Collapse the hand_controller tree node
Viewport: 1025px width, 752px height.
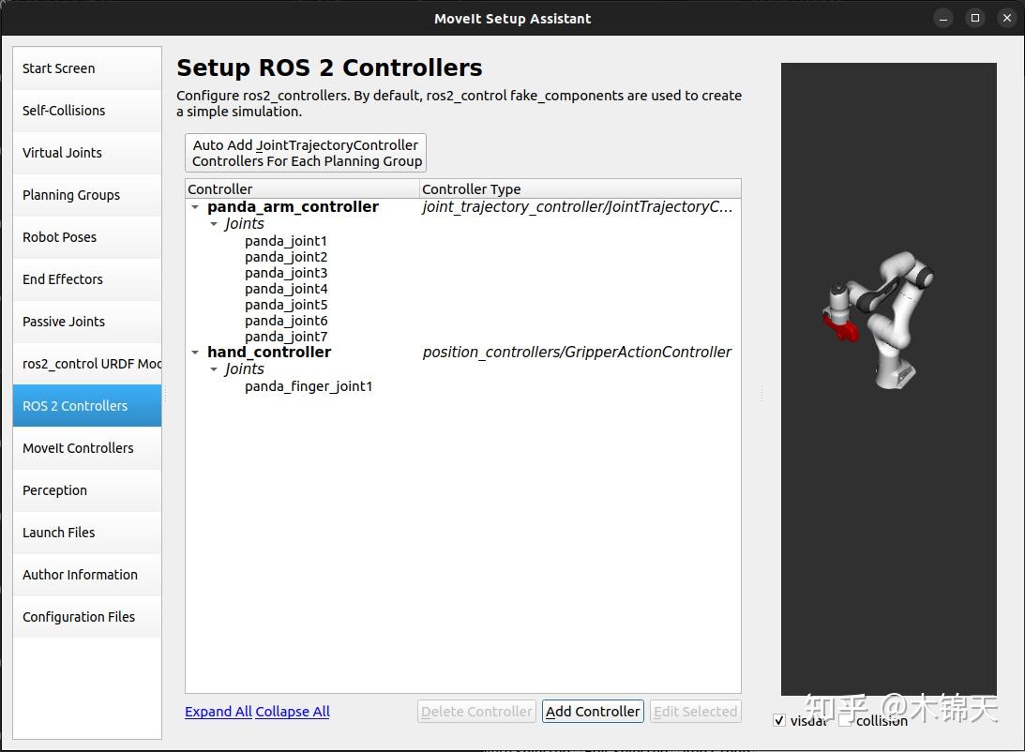pyautogui.click(x=195, y=353)
